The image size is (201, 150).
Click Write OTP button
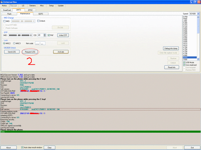coord(63,35)
